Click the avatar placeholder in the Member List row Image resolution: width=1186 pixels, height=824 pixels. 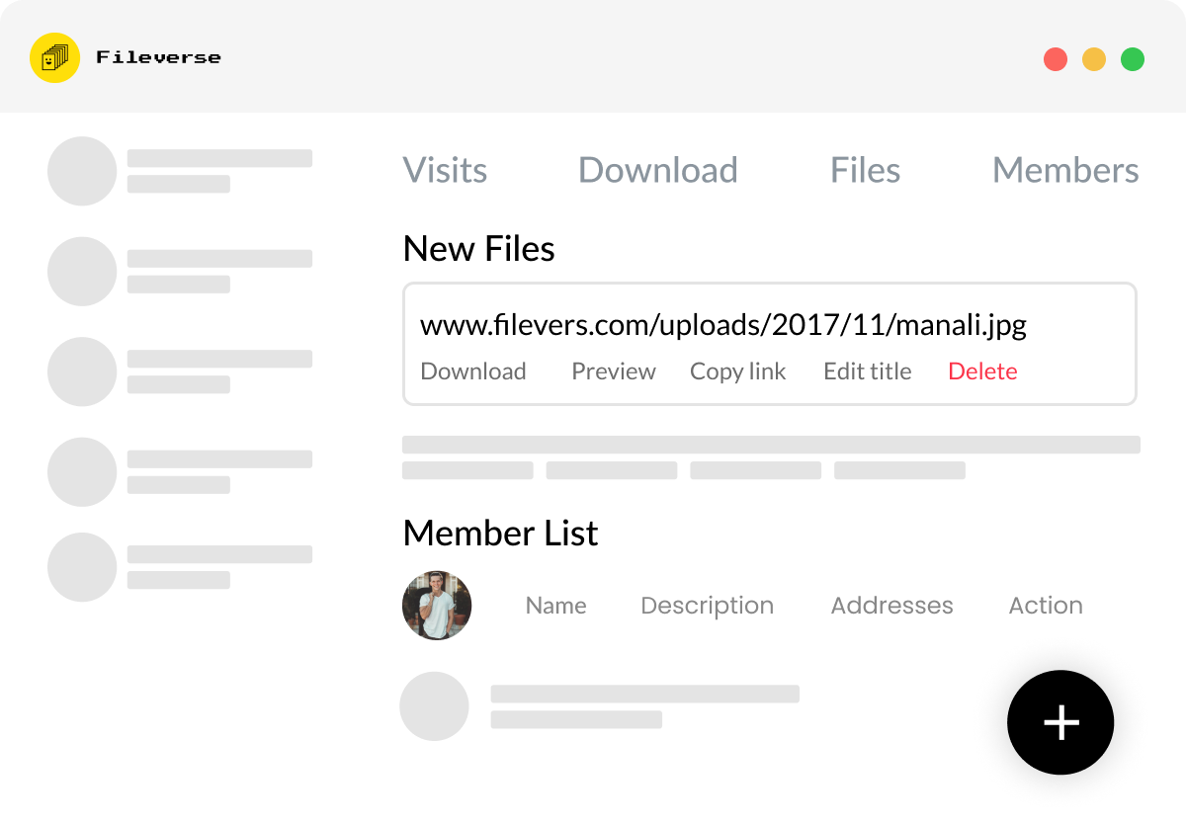434,705
